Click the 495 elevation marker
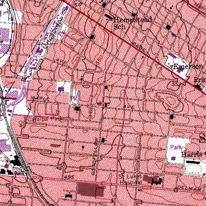The height and width of the screenshot is (206, 206). (69, 177)
